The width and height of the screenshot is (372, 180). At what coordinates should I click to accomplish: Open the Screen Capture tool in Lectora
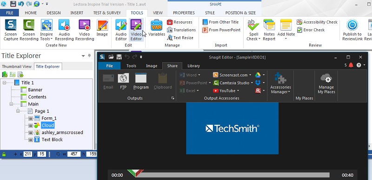(11, 30)
